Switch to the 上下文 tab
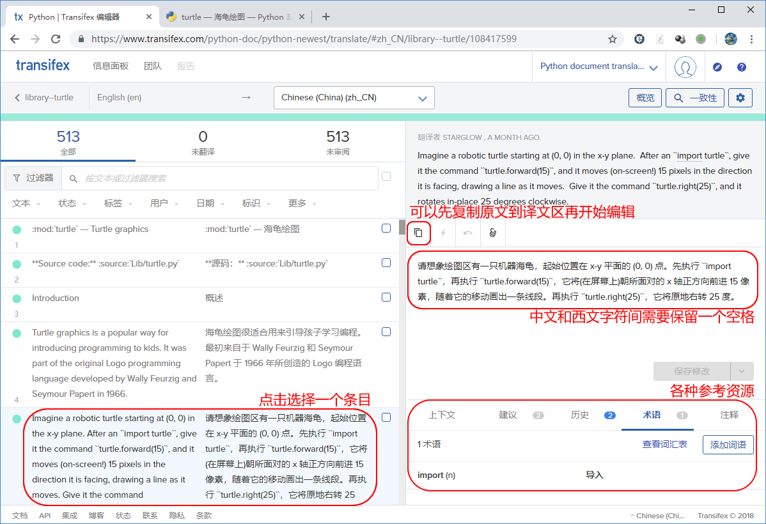The width and height of the screenshot is (766, 524). [x=442, y=415]
